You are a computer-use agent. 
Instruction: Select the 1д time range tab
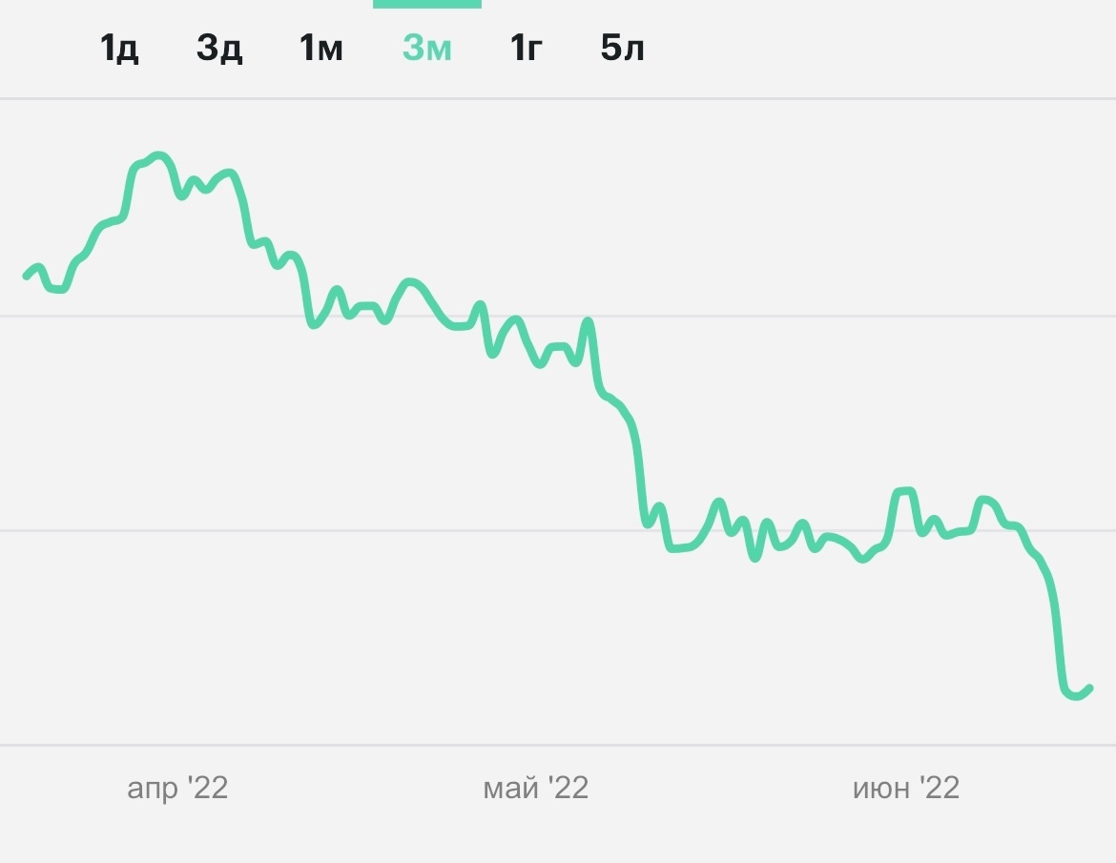pyautogui.click(x=119, y=47)
